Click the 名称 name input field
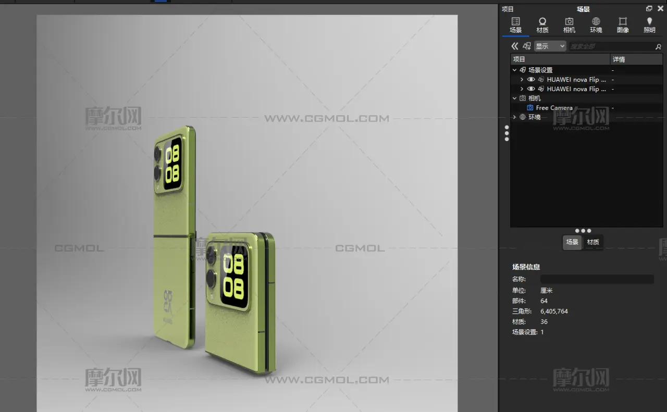 597,279
